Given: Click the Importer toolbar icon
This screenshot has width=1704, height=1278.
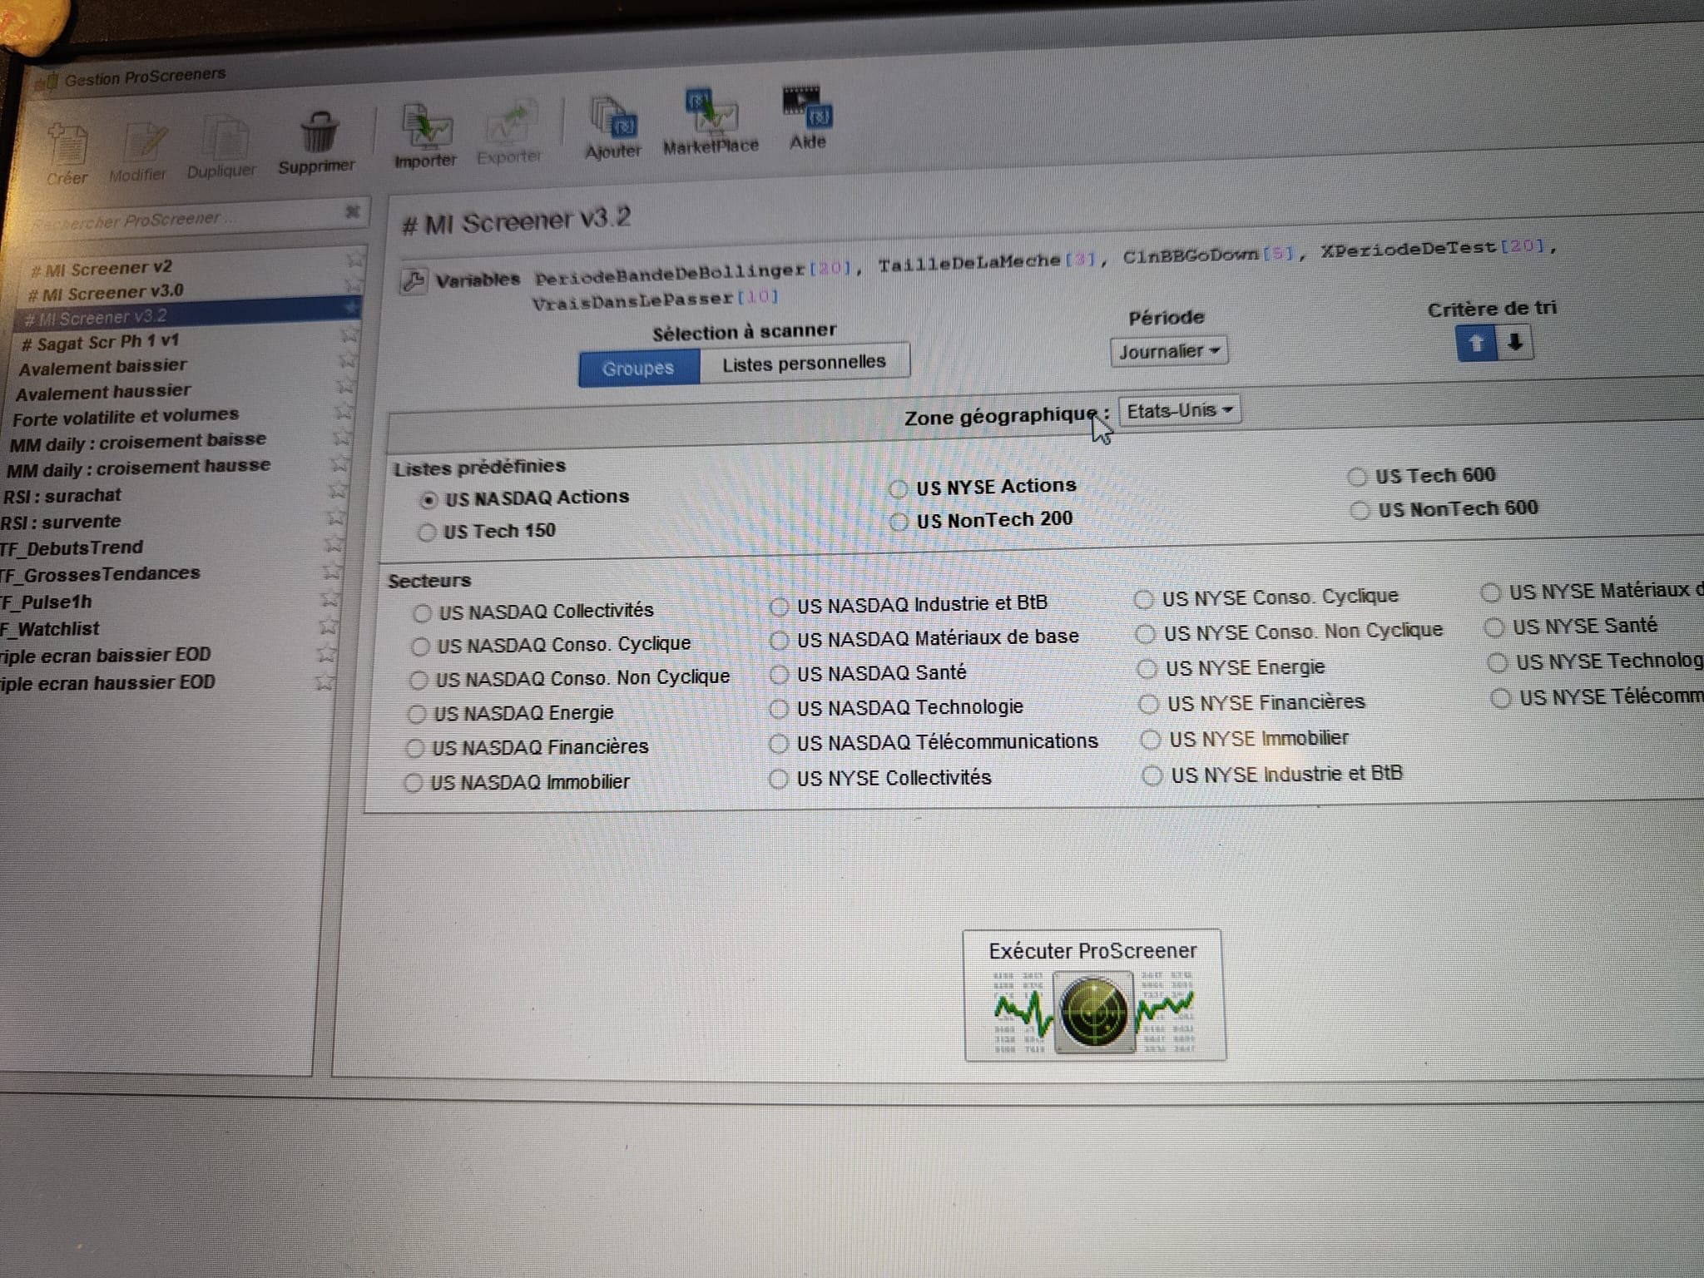Looking at the screenshot, I should coord(425,126).
